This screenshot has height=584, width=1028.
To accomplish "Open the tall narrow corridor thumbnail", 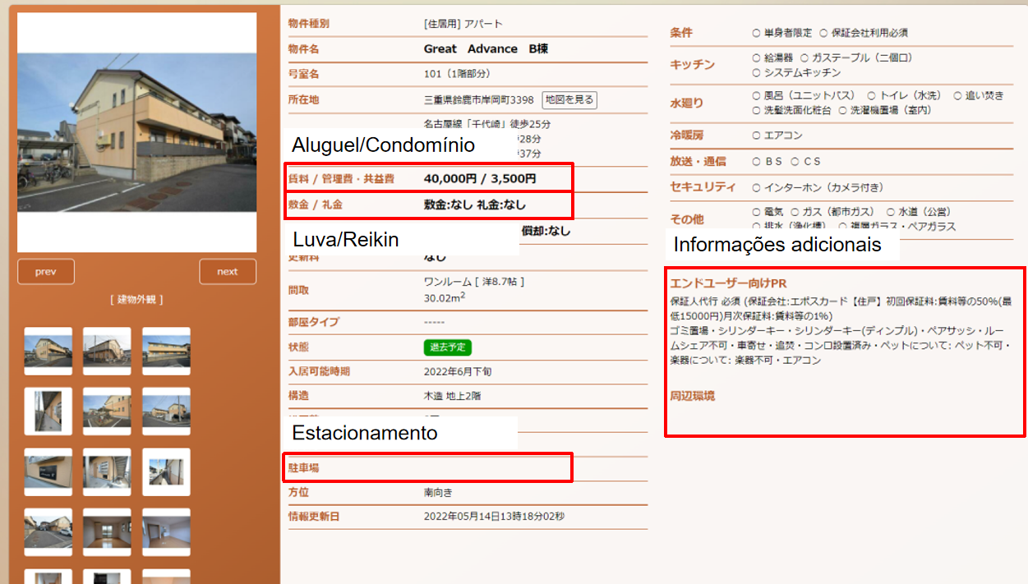I will pos(48,412).
